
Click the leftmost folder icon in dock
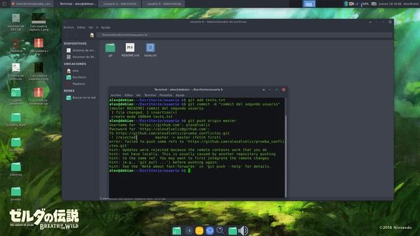coord(177,231)
